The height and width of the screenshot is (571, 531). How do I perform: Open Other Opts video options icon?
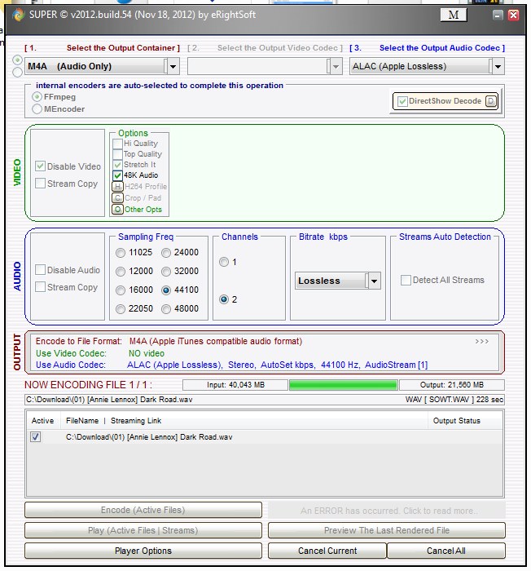[x=117, y=210]
